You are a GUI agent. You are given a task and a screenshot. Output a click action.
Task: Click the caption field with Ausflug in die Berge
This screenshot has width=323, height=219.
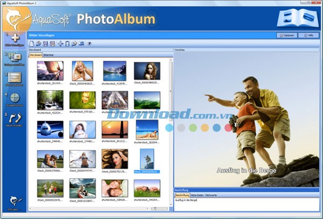pyautogui.click(x=247, y=204)
